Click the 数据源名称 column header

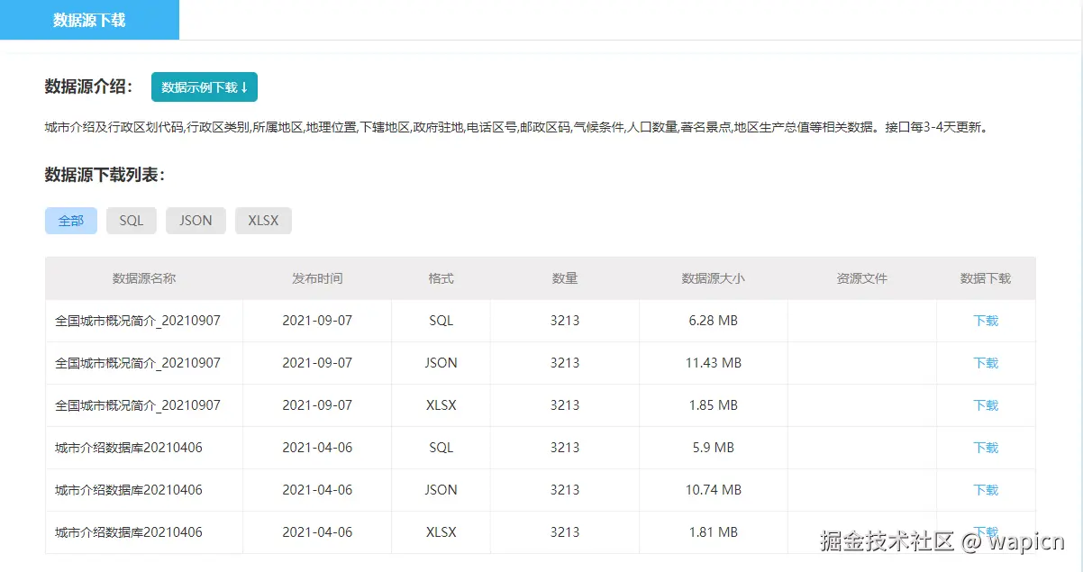coord(143,278)
